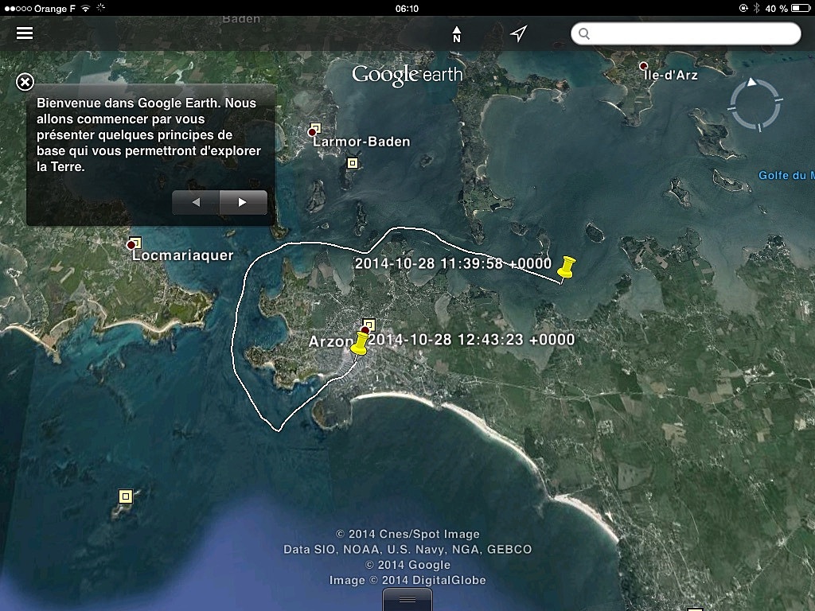Advance to next tutorial step

[244, 202]
